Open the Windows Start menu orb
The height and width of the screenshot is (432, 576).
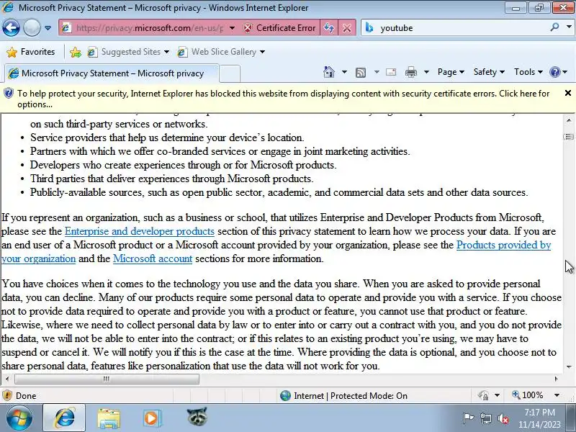point(19,418)
